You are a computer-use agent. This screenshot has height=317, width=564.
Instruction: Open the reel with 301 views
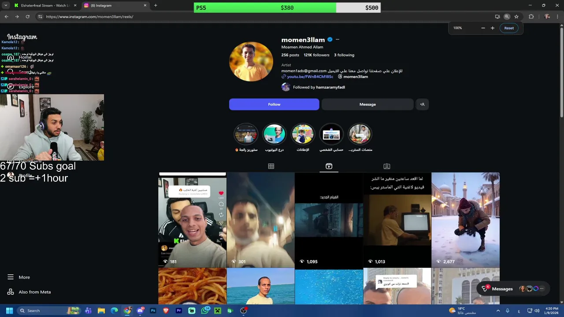click(x=260, y=220)
